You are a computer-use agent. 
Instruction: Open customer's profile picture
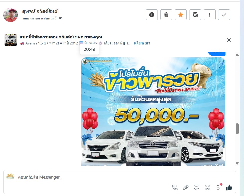click(11, 15)
